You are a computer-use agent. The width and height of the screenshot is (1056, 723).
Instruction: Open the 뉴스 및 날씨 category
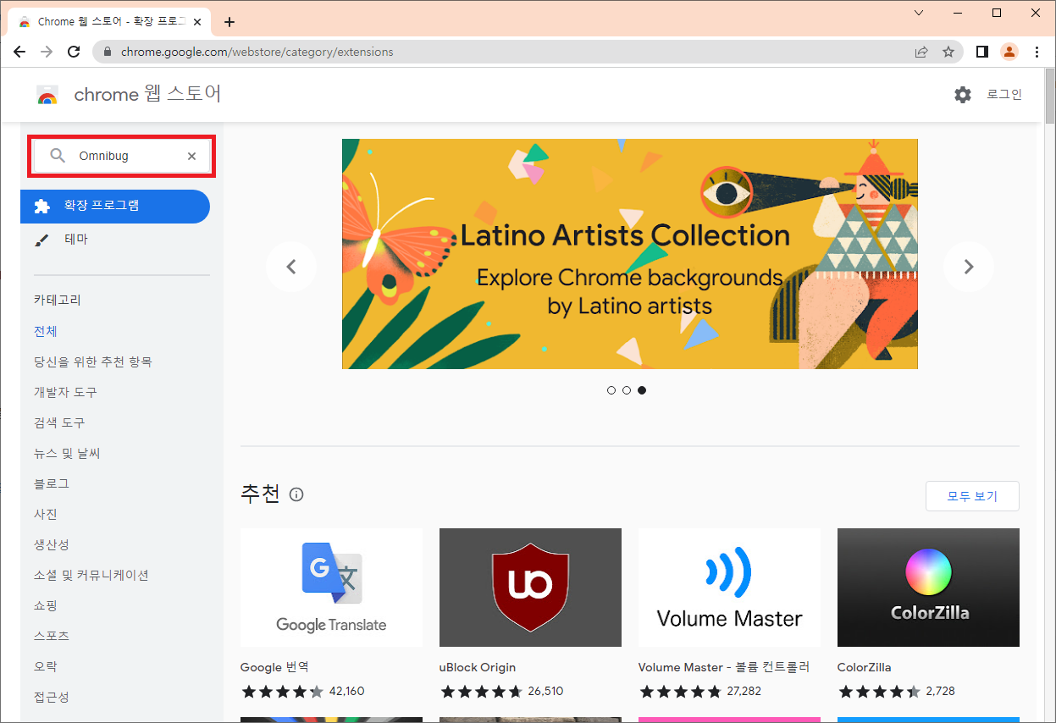[x=67, y=453]
